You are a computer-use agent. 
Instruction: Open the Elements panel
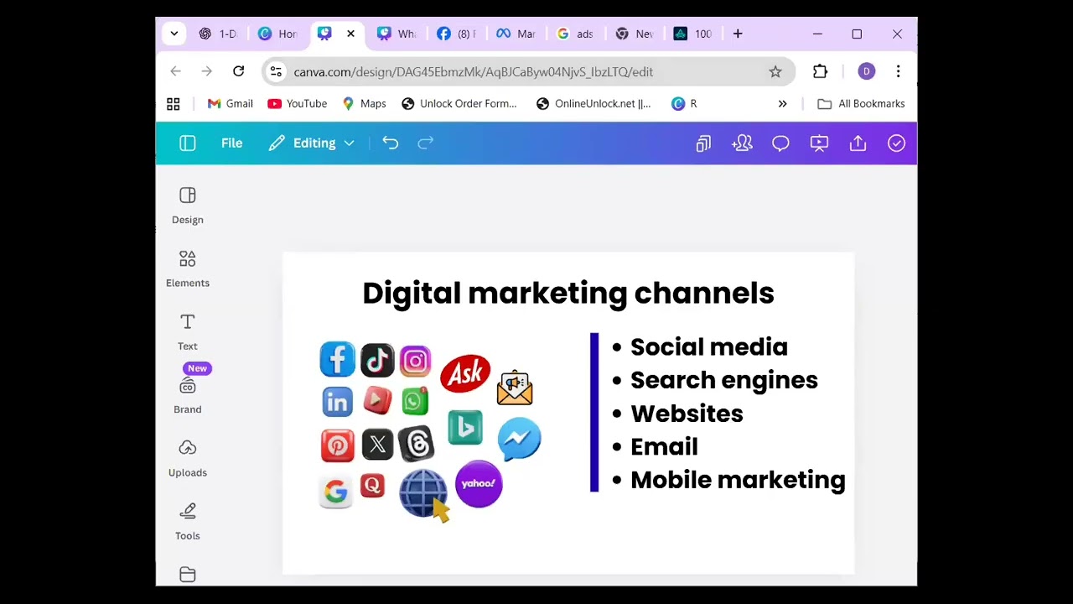pos(187,268)
